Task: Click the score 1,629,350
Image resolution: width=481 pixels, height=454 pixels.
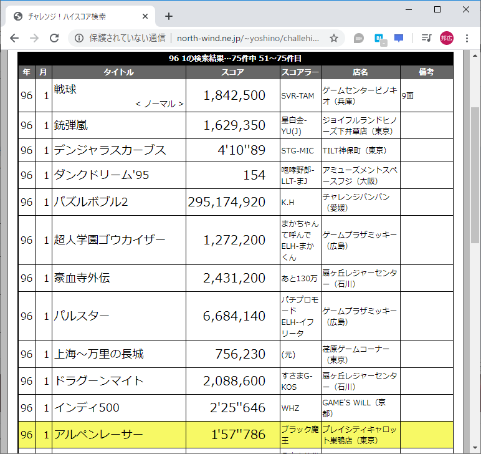Action: click(234, 125)
